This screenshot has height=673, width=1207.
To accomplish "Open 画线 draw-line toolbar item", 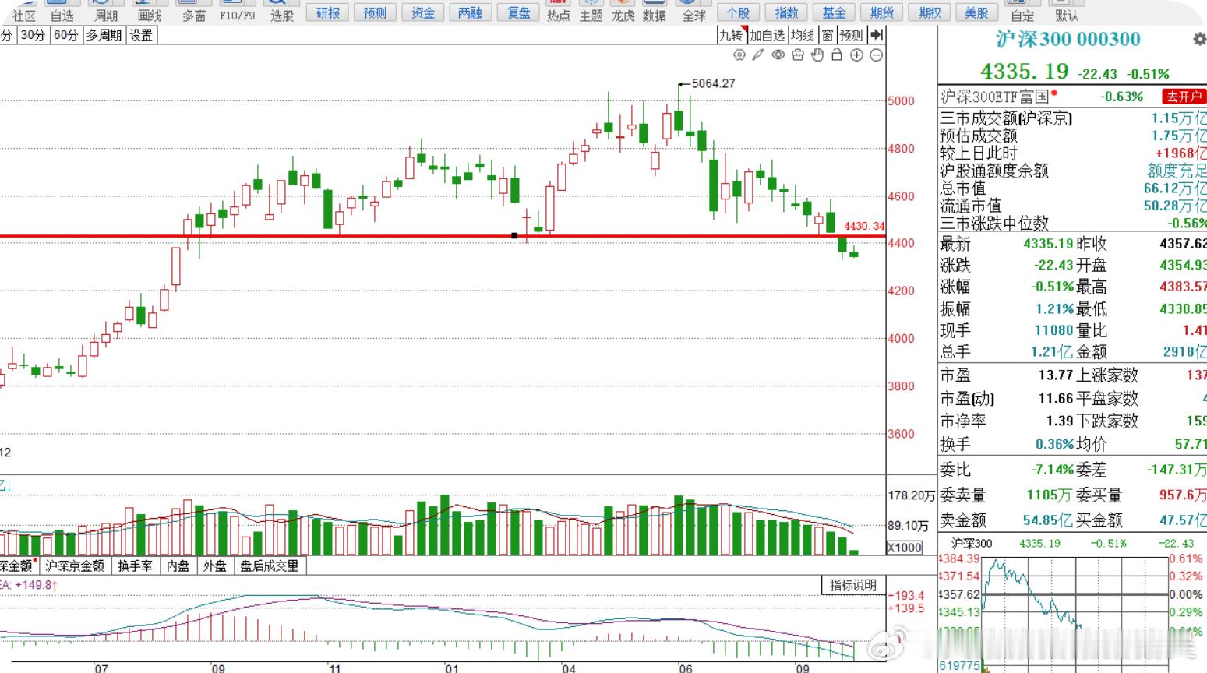I will [x=150, y=10].
